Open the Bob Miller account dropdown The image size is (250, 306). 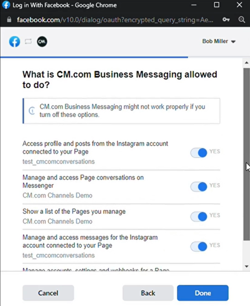click(x=219, y=41)
